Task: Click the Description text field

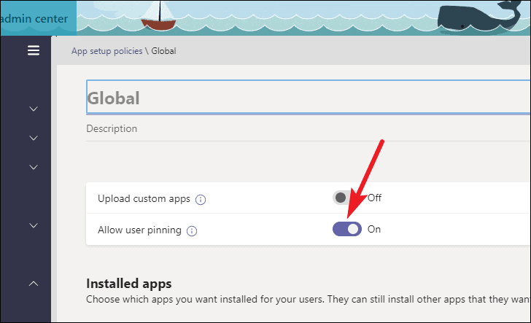Action: tap(306, 129)
